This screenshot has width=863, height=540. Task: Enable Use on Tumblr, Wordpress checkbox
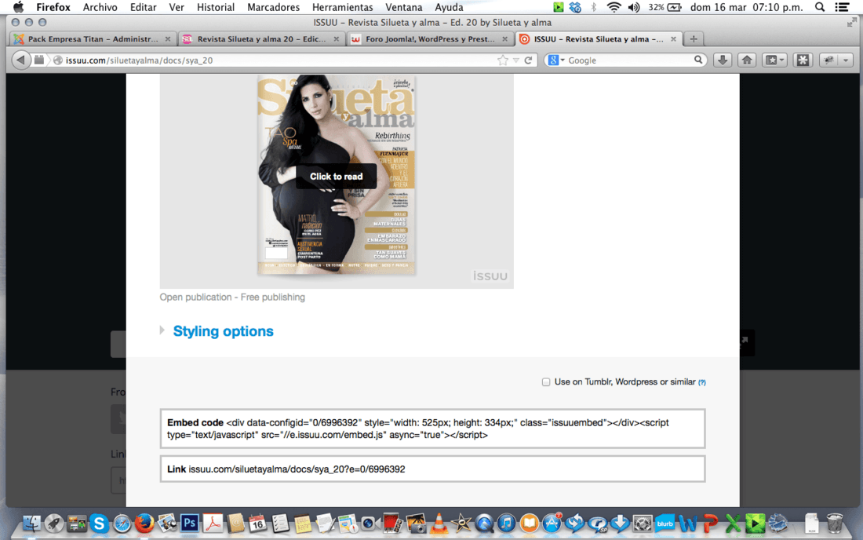coord(546,382)
